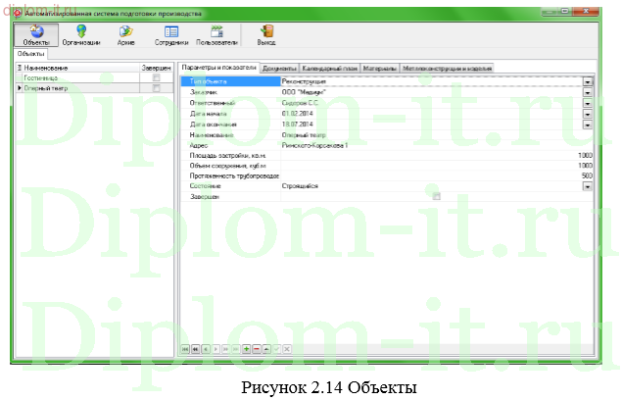The height and width of the screenshot is (401, 622).
Task: Click the Выход exit icon
Action: tap(266, 35)
